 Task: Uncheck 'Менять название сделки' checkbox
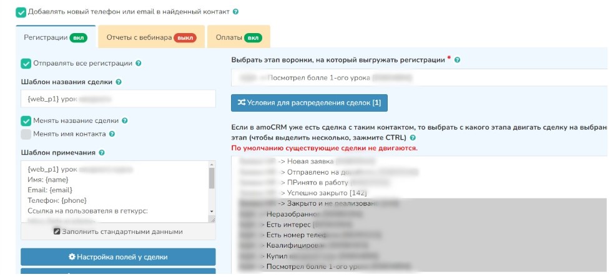point(26,121)
